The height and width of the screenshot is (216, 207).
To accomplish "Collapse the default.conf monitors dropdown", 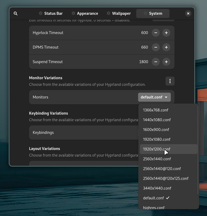I will (154, 97).
